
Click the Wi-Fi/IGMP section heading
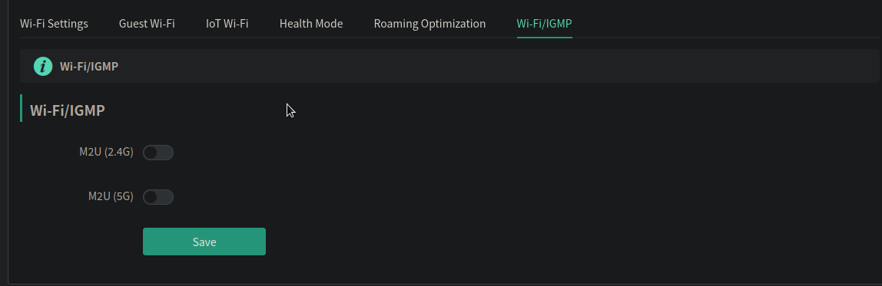[68, 110]
